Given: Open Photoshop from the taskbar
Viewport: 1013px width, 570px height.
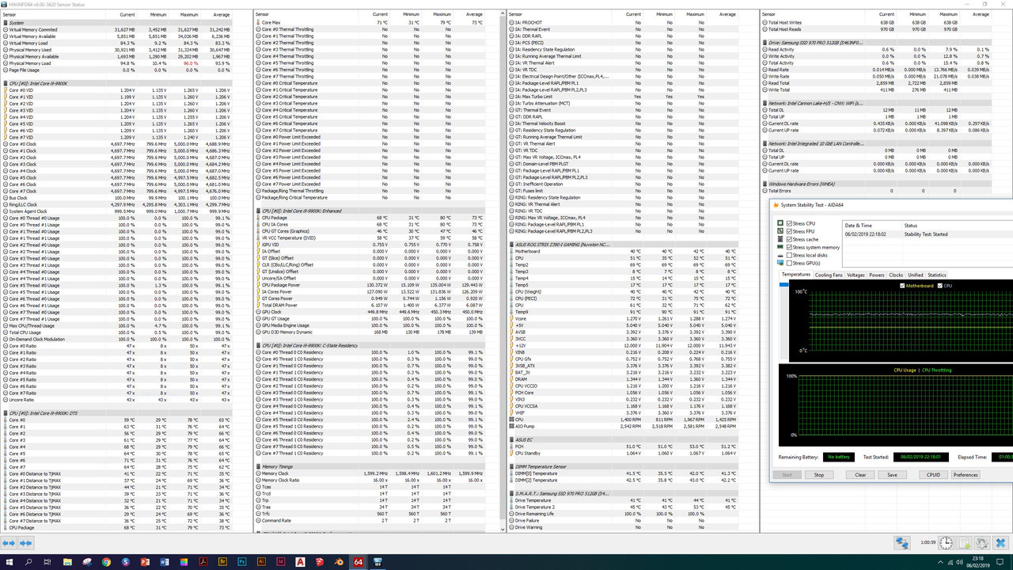Looking at the screenshot, I should click(242, 562).
